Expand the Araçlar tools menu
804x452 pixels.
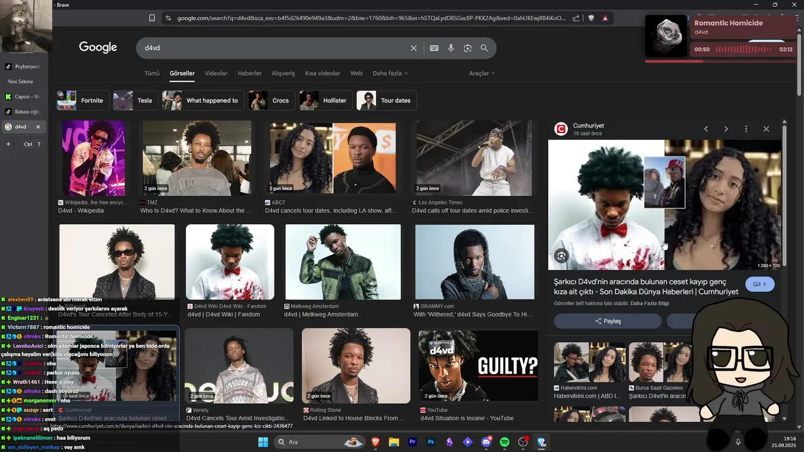tap(482, 73)
